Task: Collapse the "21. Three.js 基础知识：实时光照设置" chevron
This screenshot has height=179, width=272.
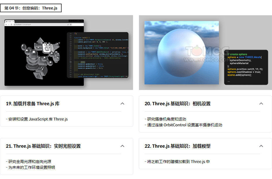Action: (122, 146)
